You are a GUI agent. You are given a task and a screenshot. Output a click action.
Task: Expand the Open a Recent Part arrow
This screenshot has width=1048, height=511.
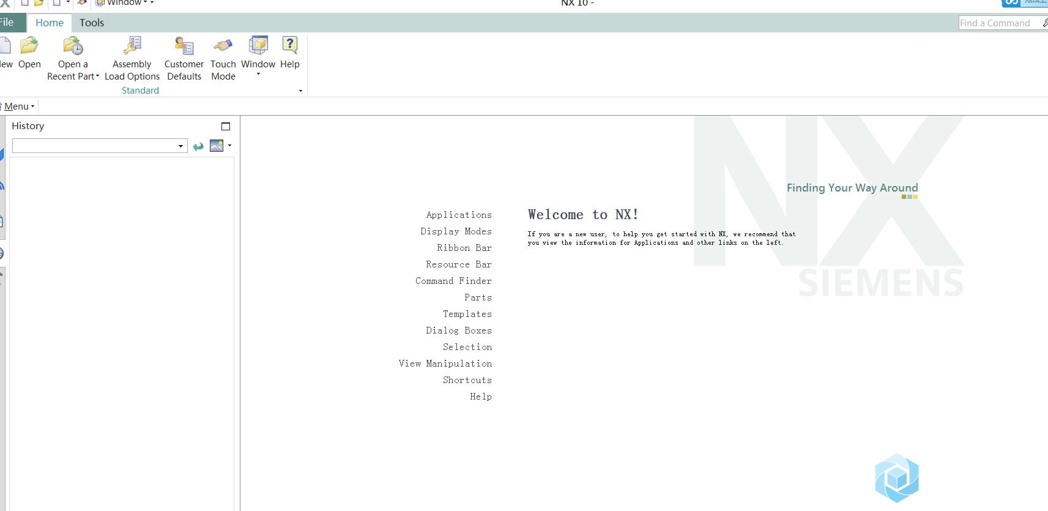pyautogui.click(x=97, y=76)
